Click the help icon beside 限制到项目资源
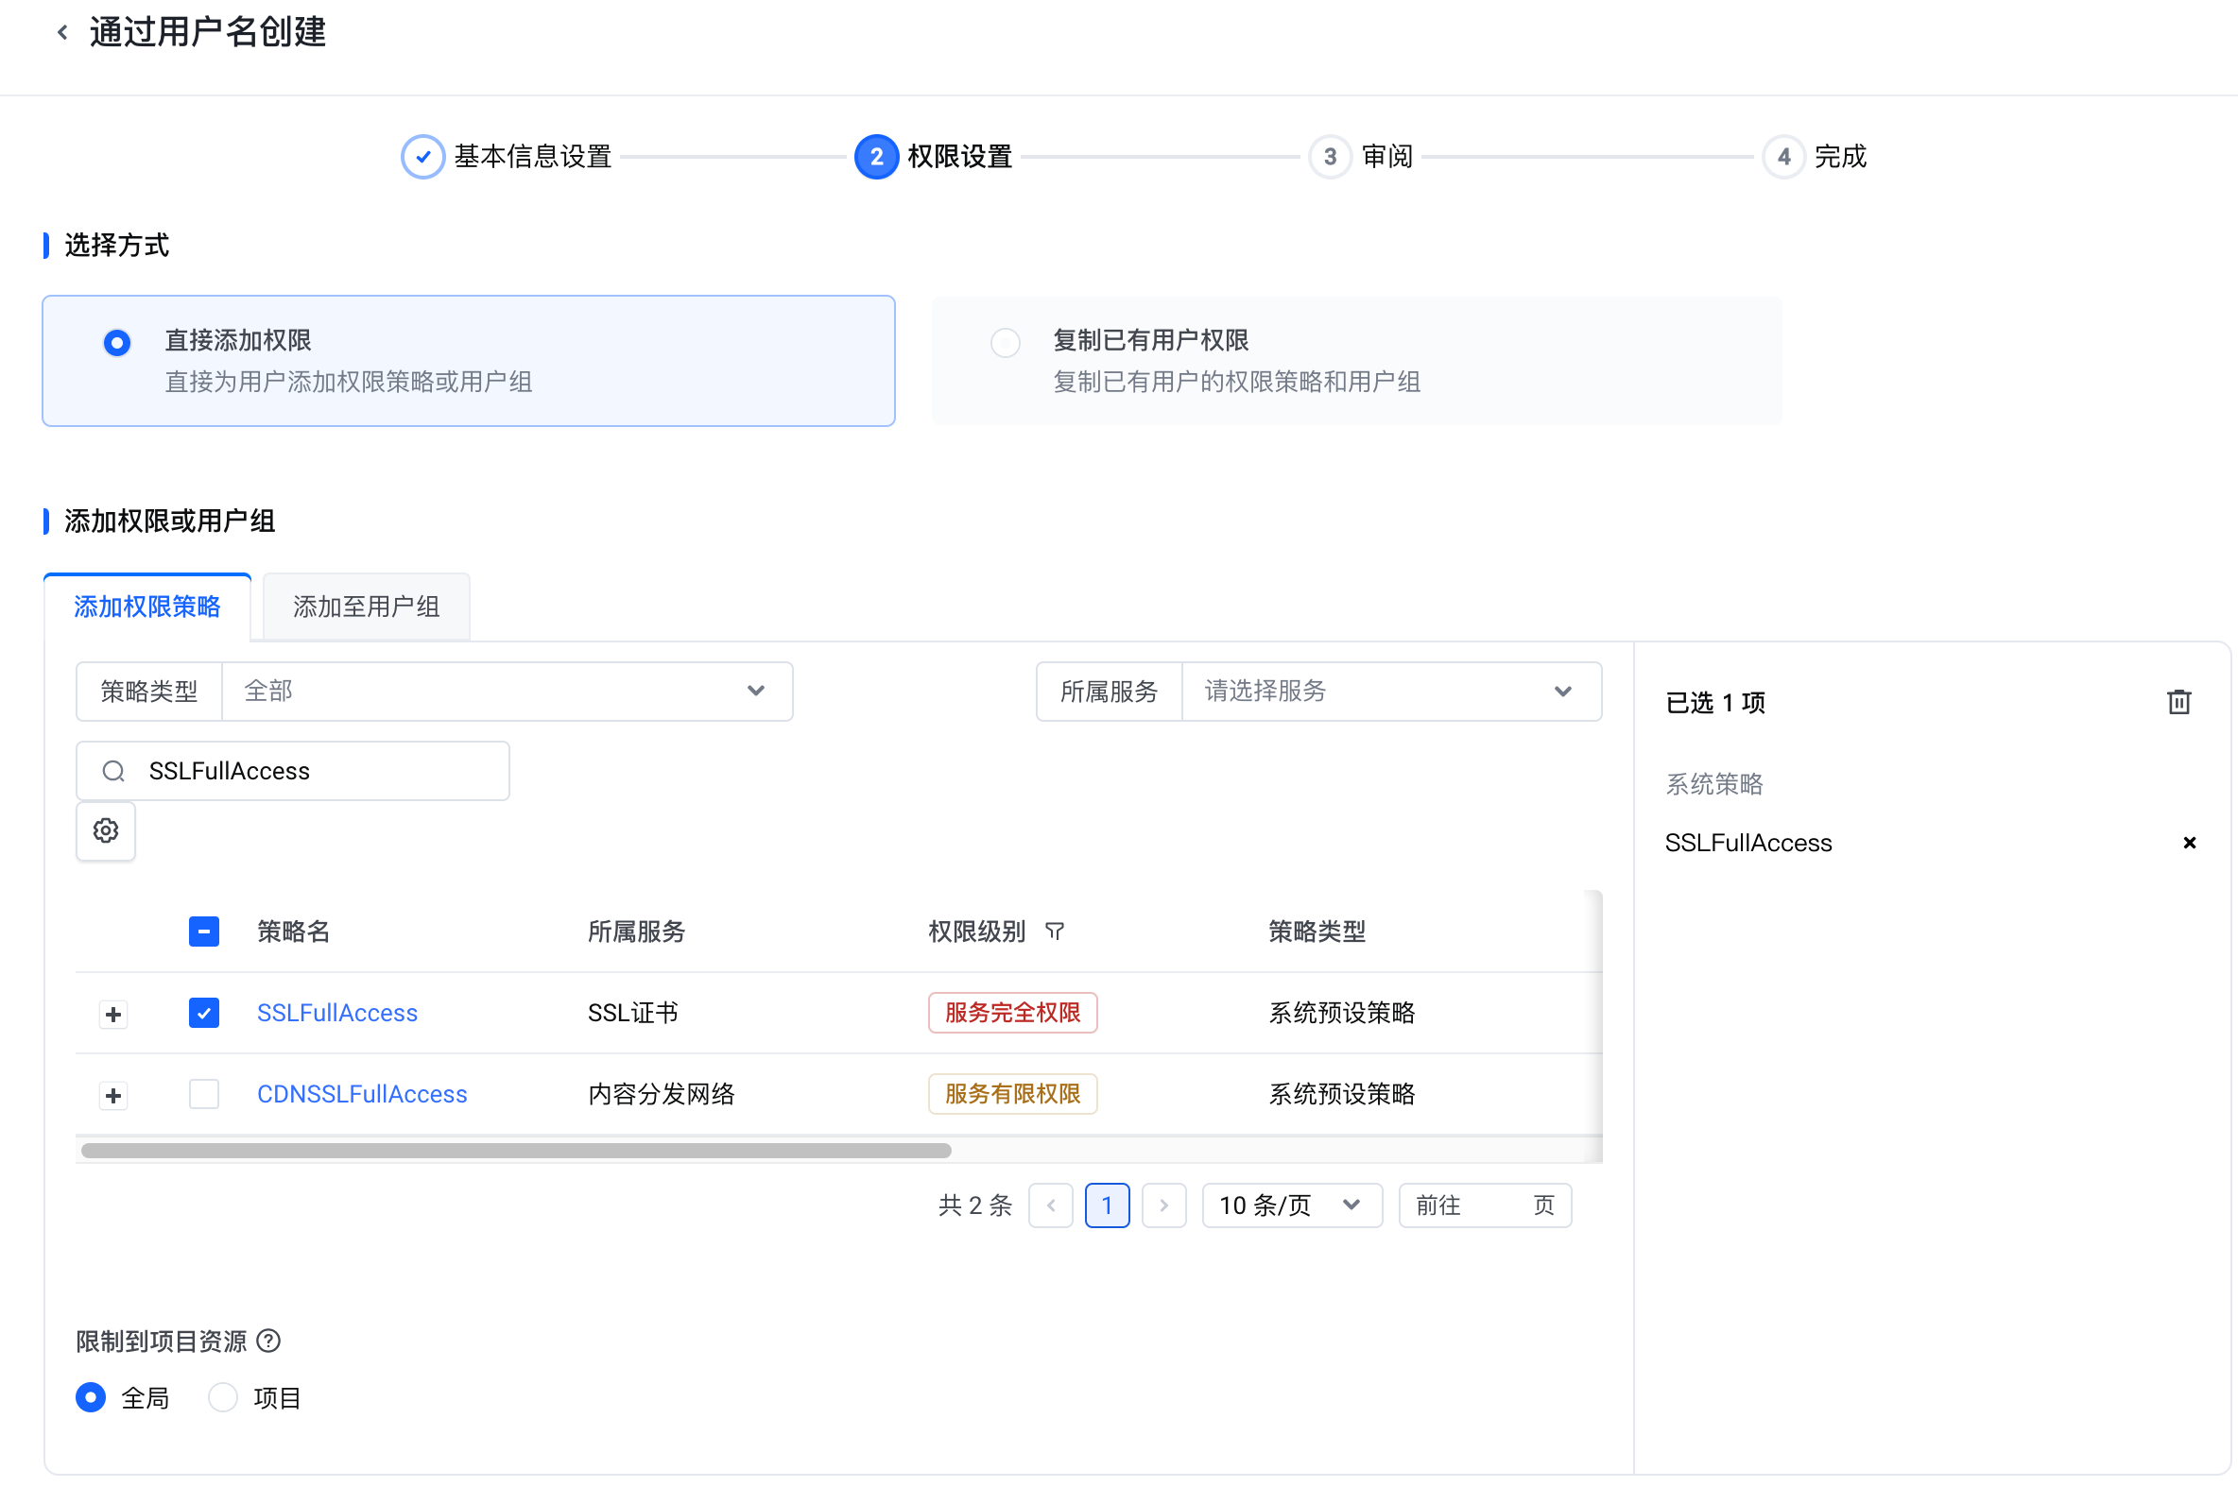 click(x=269, y=1340)
